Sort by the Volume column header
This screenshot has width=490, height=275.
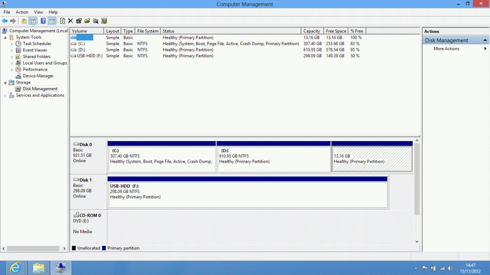[x=87, y=31]
